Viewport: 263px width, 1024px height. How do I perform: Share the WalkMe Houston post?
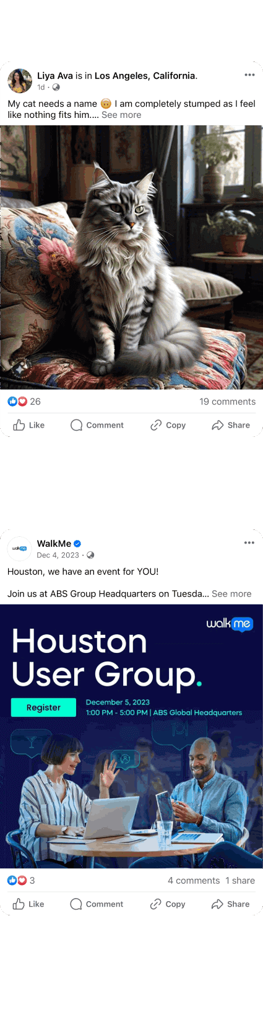pos(231,904)
